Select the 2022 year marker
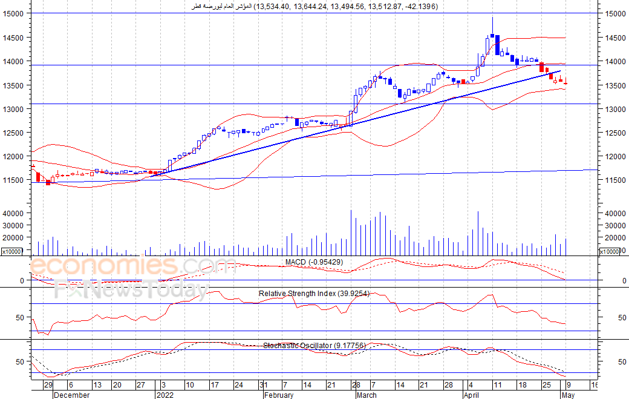 [x=165, y=395]
